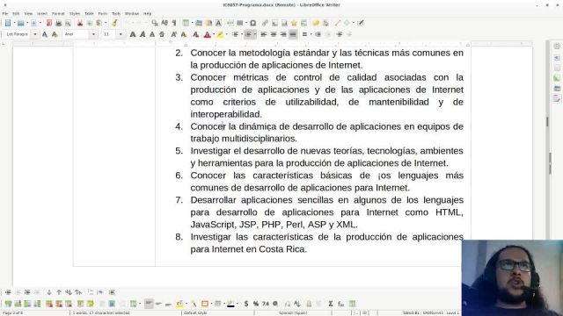
Task: Toggle Show Draw Functions icon
Action: pos(361,23)
